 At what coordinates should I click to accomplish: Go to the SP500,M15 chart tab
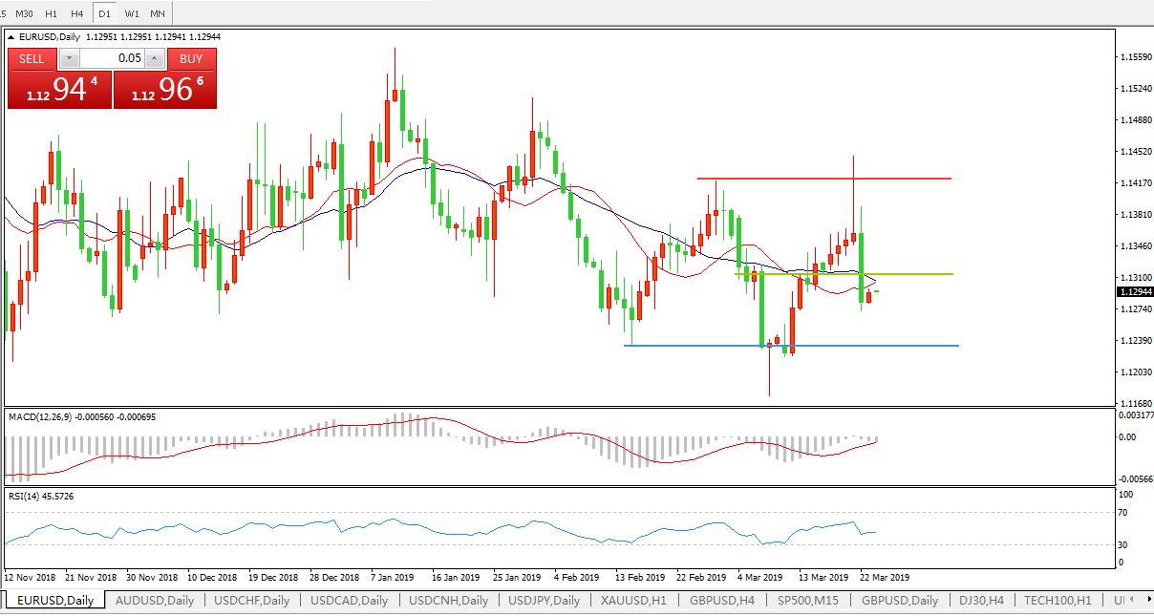point(808,601)
